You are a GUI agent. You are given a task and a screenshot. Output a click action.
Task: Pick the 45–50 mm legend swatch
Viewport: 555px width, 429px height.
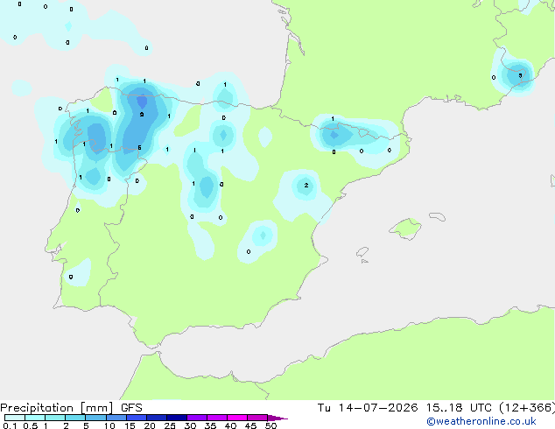(x=257, y=418)
